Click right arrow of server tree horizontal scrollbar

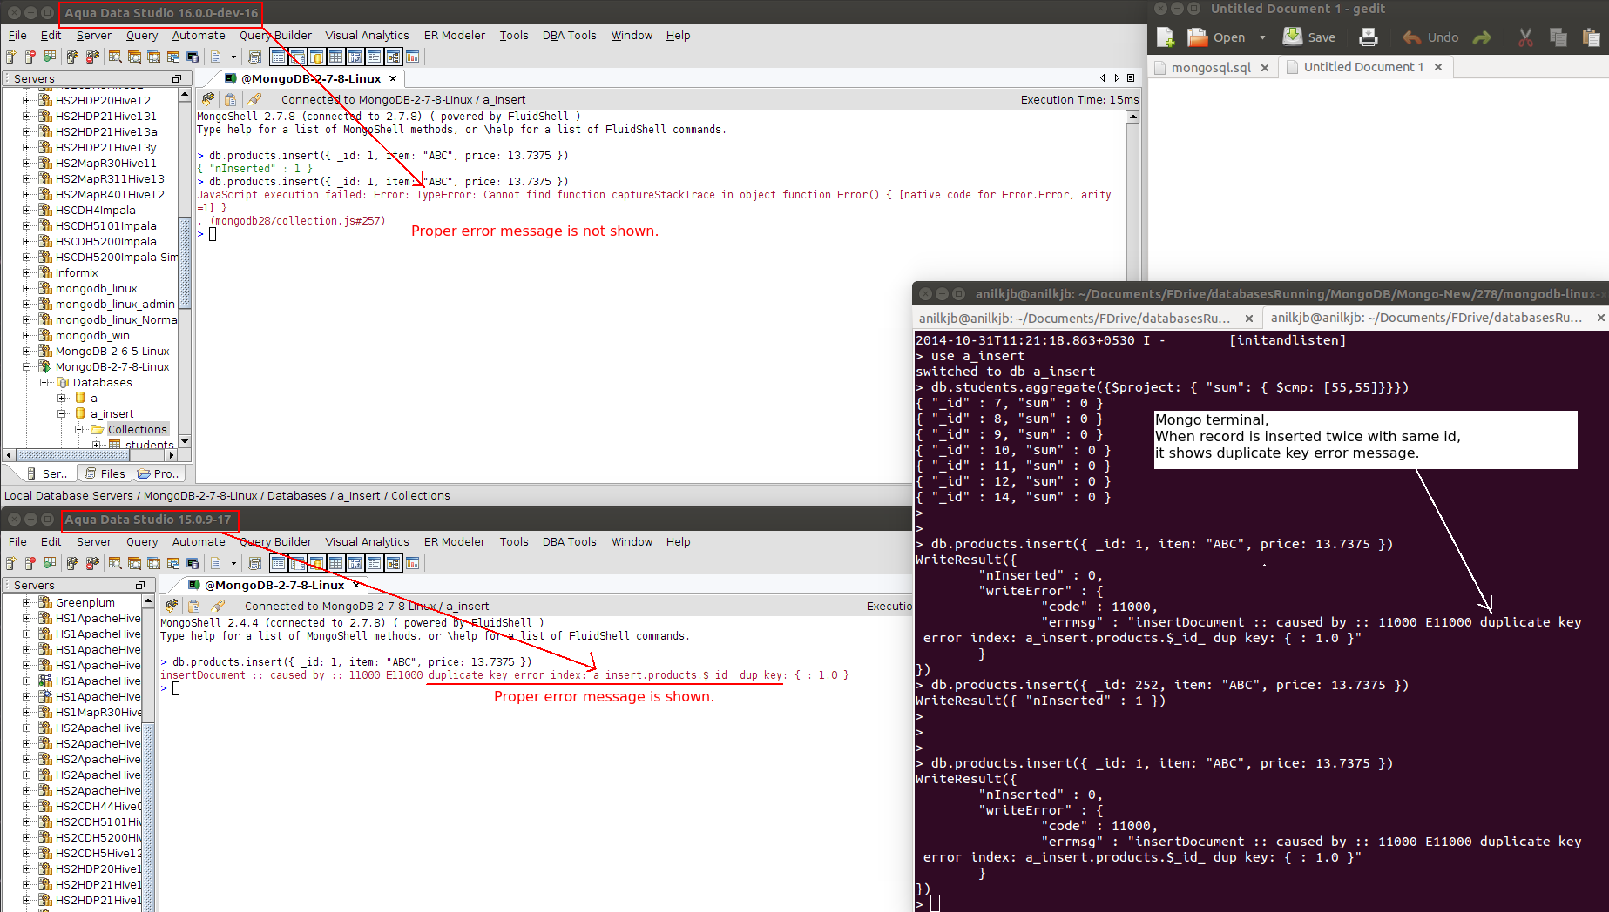(172, 454)
